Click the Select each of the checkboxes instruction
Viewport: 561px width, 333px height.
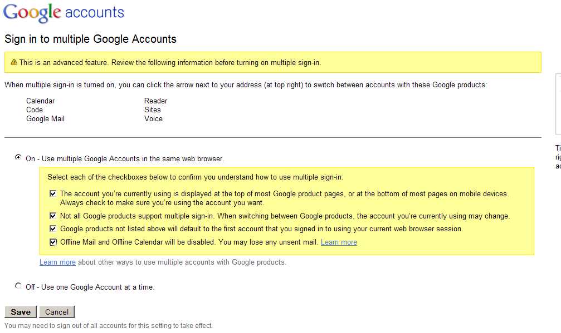click(196, 177)
